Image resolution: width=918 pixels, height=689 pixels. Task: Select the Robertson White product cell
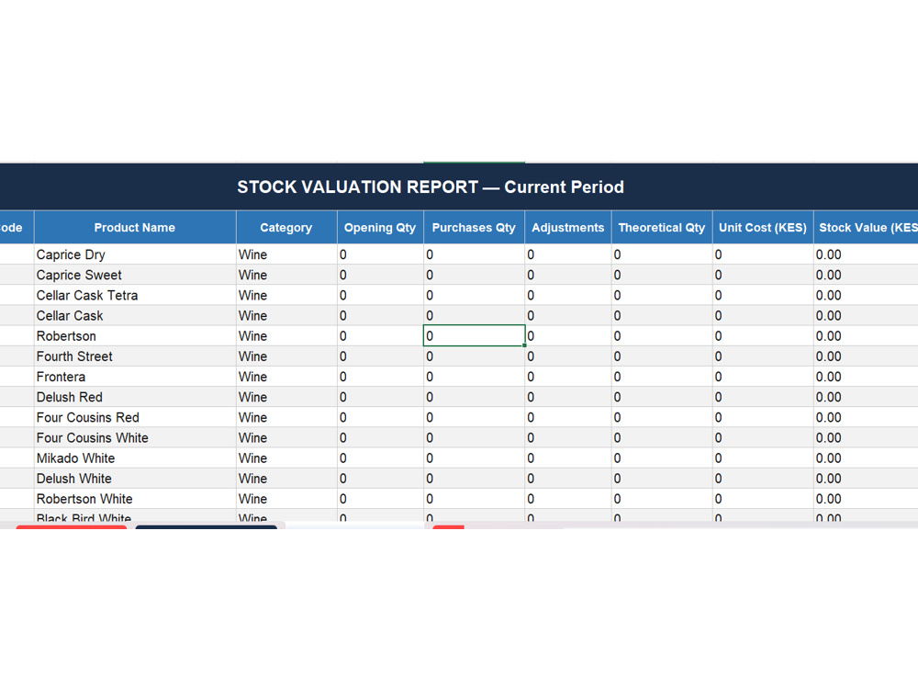135,499
